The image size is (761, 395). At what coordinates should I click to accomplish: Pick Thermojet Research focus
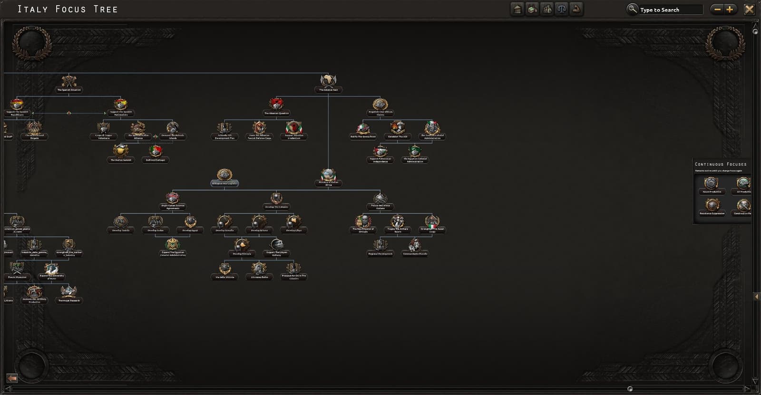click(69, 294)
